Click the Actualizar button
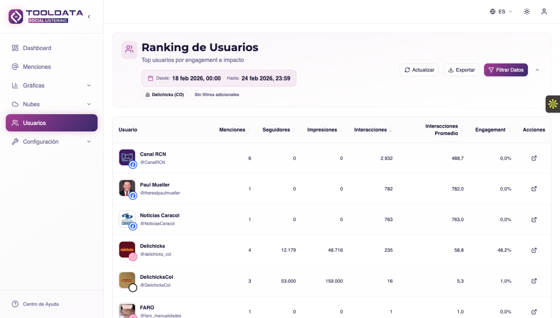560x318 pixels. pos(419,70)
